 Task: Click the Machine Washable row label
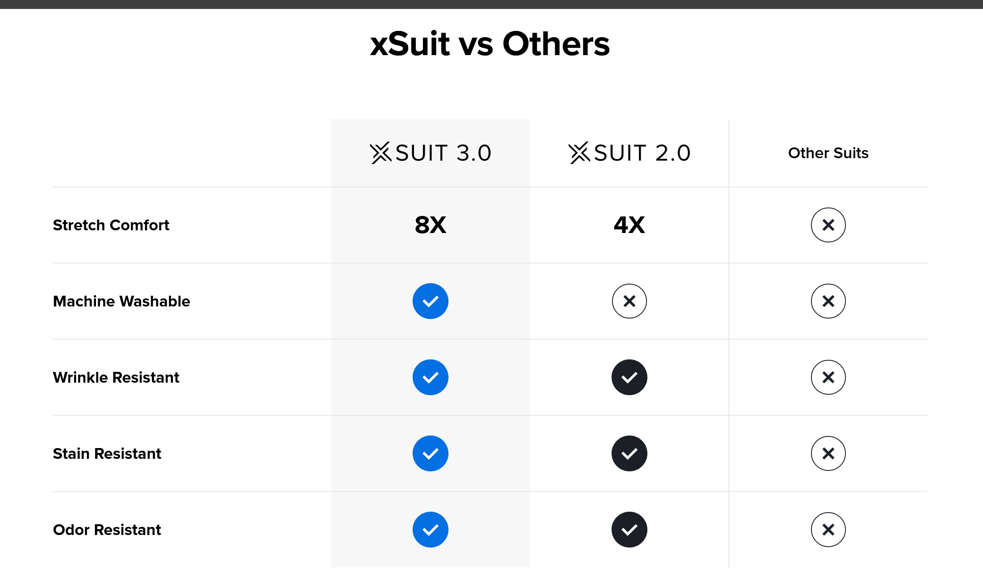pyautogui.click(x=121, y=301)
